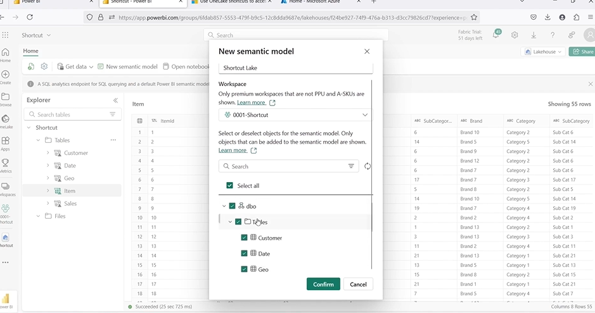Open OneLake hub in left navigation
Viewport: 595px width, 313px height.
pos(5,121)
